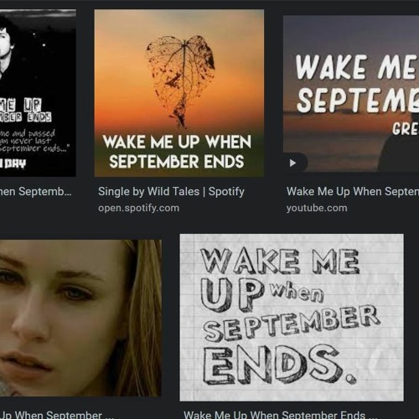Click the 'GRE' artist text on YouTube thumbnail
This screenshot has height=419, width=419.
[x=405, y=129]
